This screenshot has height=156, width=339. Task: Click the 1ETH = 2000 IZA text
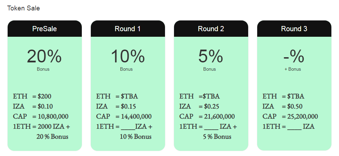click(x=42, y=127)
